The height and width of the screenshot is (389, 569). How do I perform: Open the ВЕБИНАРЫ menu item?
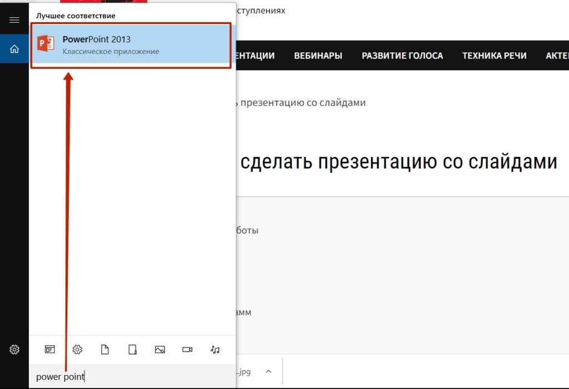click(x=318, y=56)
